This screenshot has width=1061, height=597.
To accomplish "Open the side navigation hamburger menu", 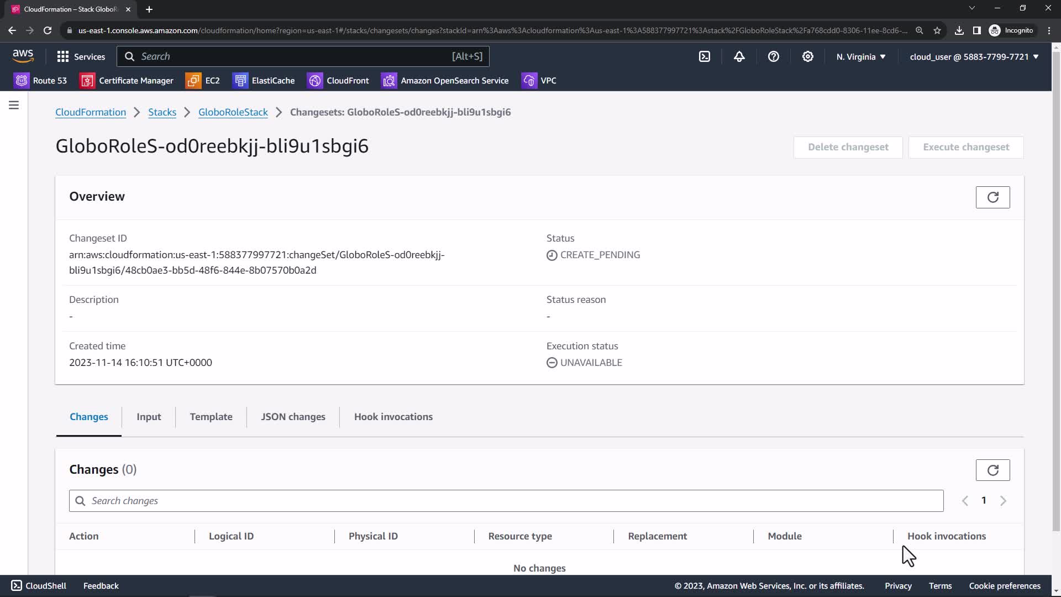I will [14, 105].
